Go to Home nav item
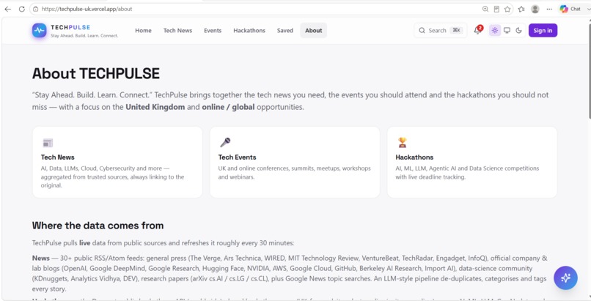Viewport: 591px width, 301px height. [143, 31]
